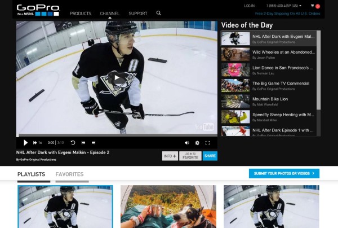338x228 pixels.
Task: Open the CHANNEL menu
Action: click(x=110, y=14)
